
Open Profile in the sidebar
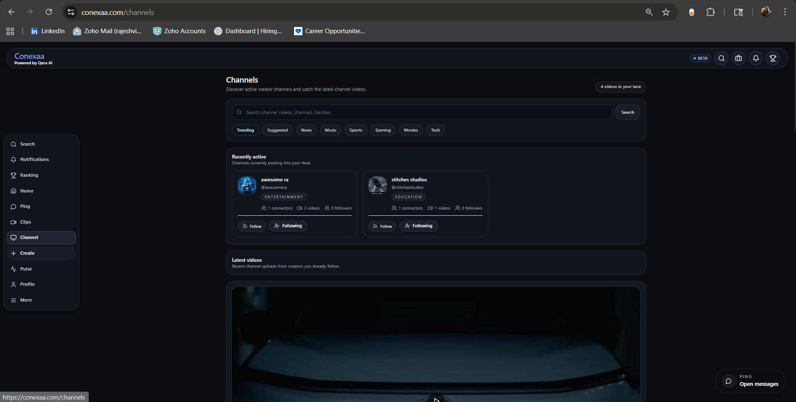[41, 284]
